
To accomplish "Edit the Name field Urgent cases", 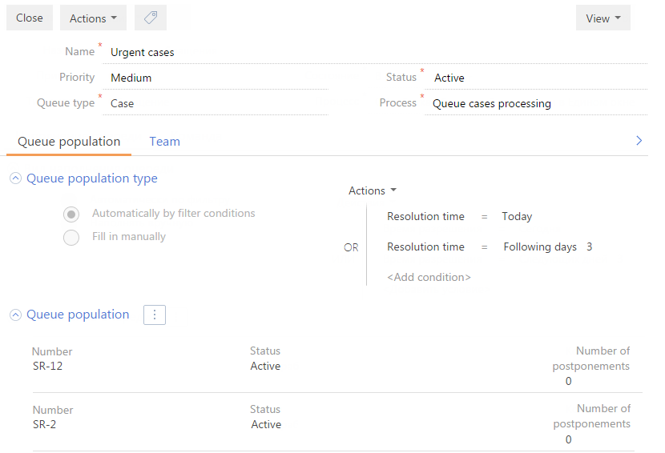I will pyautogui.click(x=375, y=52).
